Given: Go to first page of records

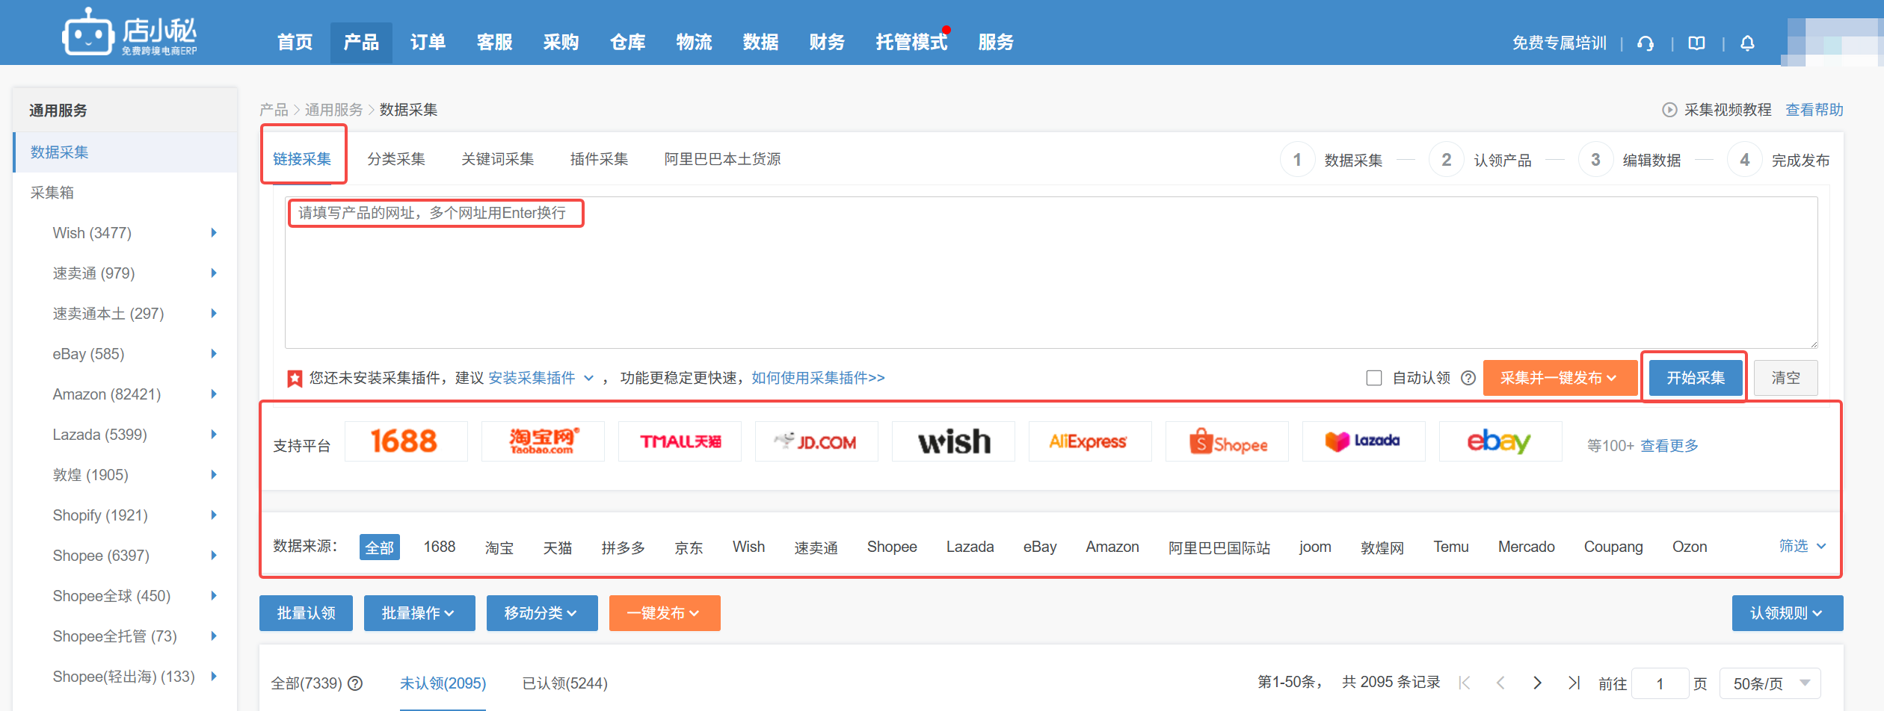Looking at the screenshot, I should click(x=1465, y=683).
